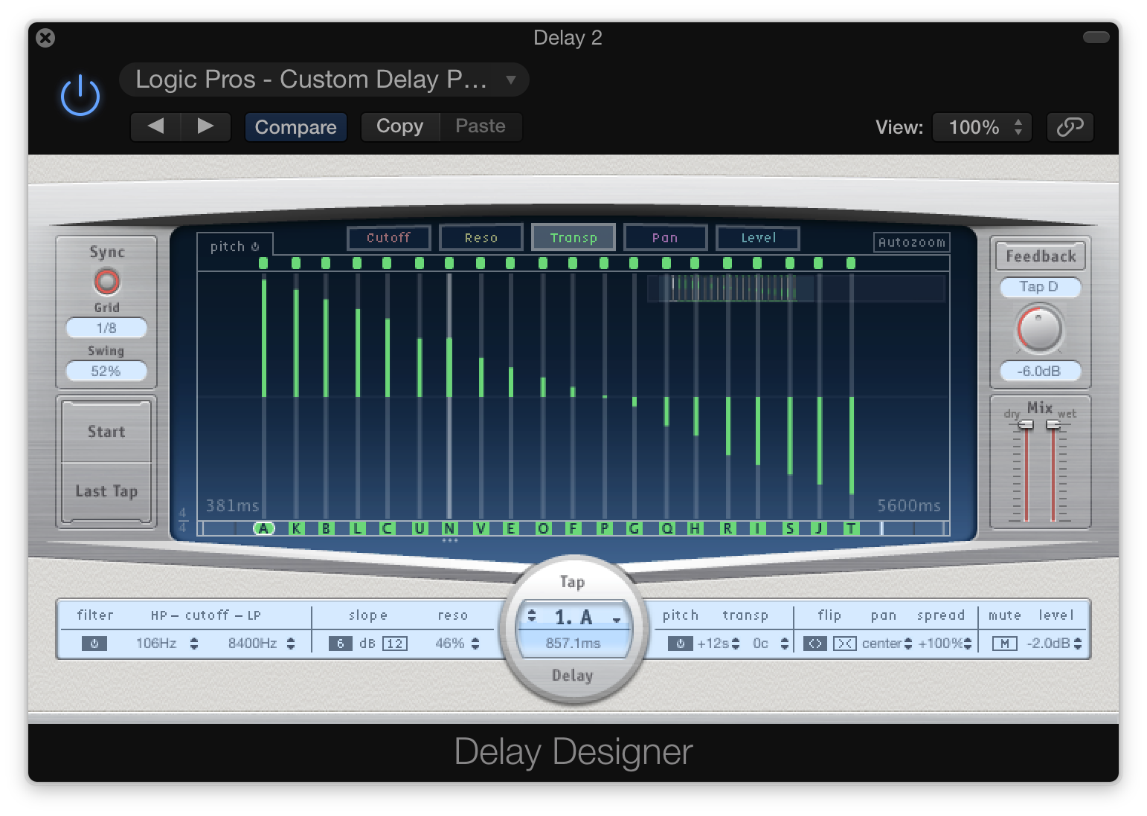Toggle the Sync LED button
The height and width of the screenshot is (816, 1147).
point(106,281)
